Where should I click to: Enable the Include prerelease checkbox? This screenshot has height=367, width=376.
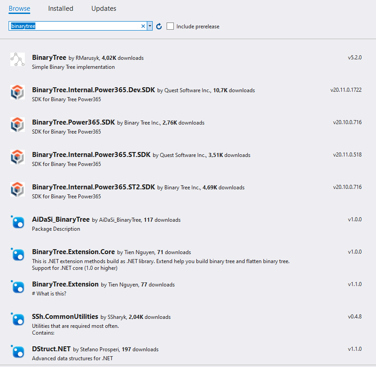coord(170,26)
